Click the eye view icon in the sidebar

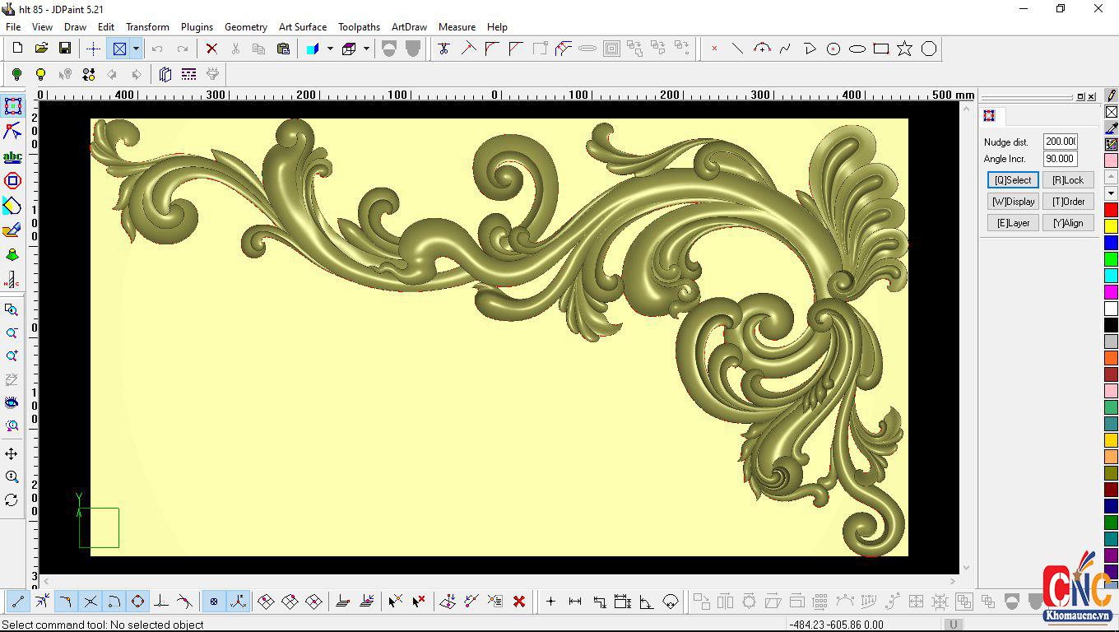point(13,402)
